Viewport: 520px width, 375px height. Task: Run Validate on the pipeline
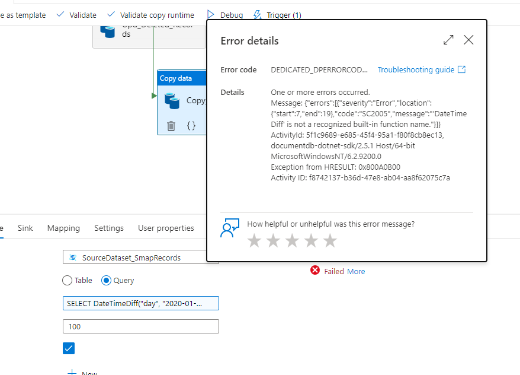click(82, 15)
